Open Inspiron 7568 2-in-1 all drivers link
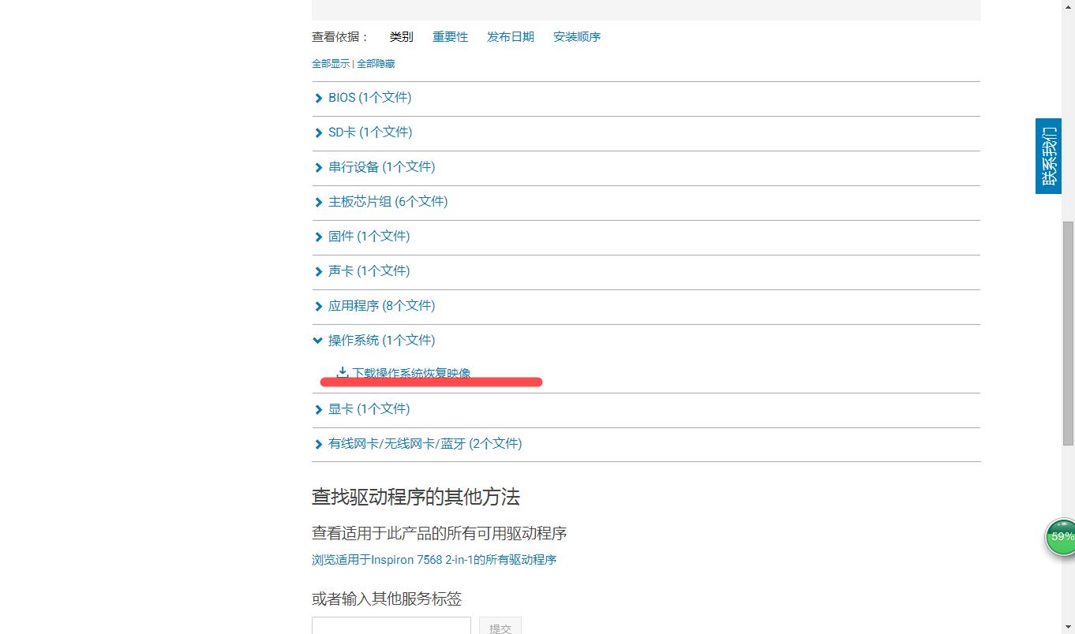Image resolution: width=1075 pixels, height=634 pixels. pyautogui.click(x=433, y=559)
